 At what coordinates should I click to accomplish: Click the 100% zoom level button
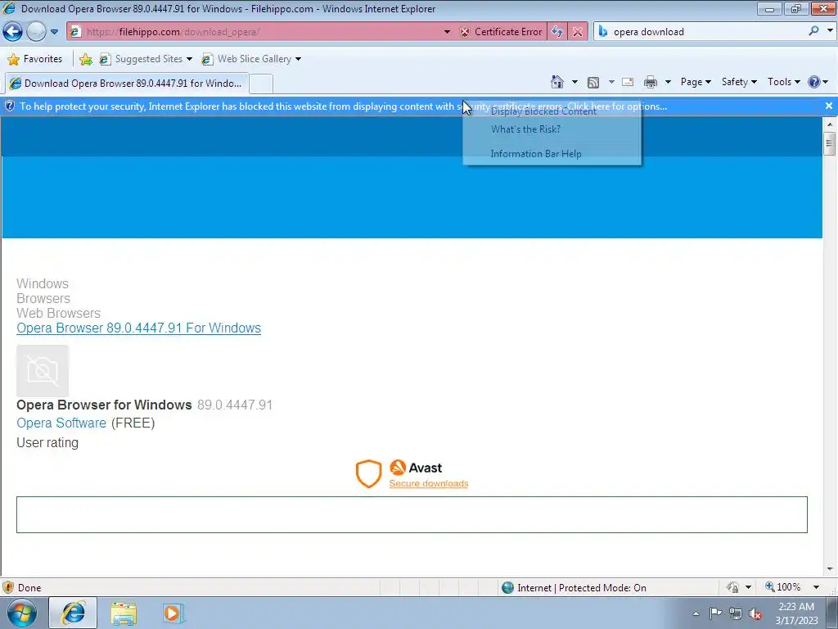click(x=783, y=587)
